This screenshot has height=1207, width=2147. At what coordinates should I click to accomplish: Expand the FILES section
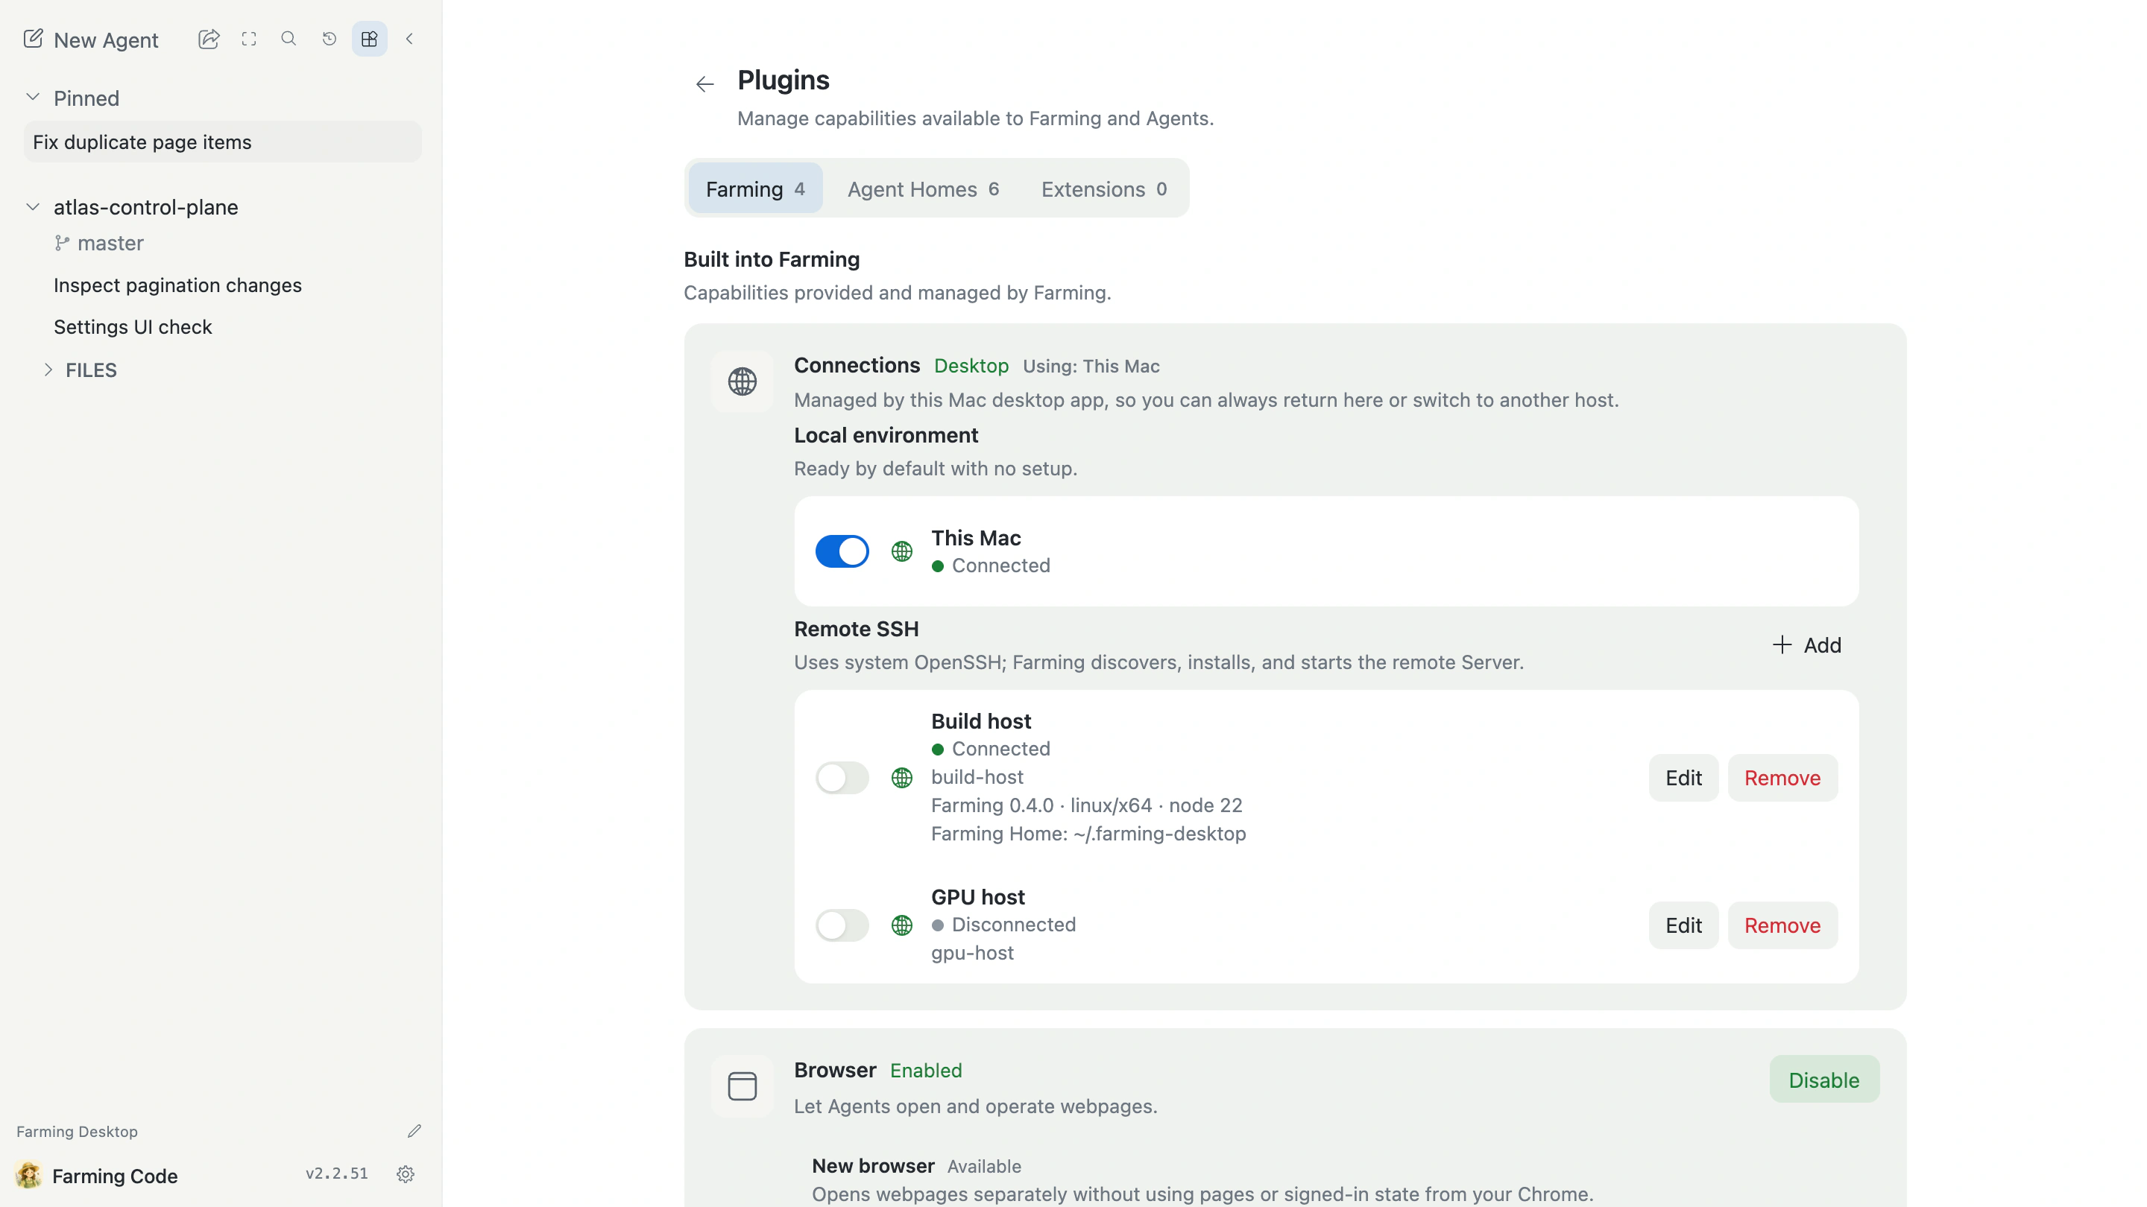(48, 370)
